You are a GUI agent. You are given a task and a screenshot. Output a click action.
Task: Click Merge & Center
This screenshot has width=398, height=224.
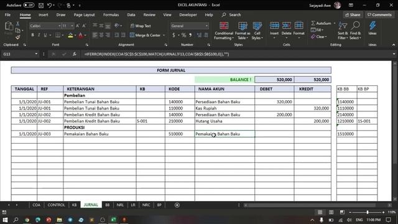click(x=146, y=35)
